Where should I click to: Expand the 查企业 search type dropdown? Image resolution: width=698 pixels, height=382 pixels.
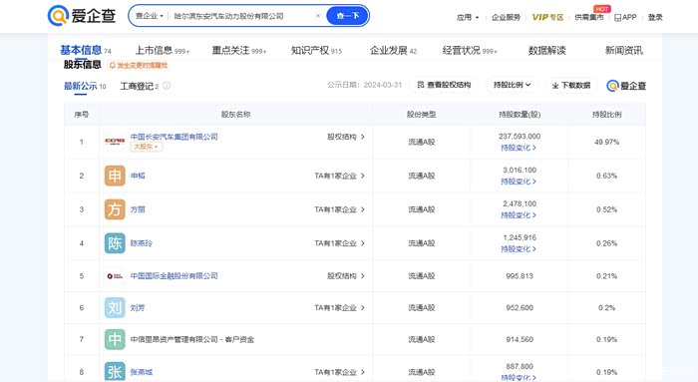tap(150, 16)
